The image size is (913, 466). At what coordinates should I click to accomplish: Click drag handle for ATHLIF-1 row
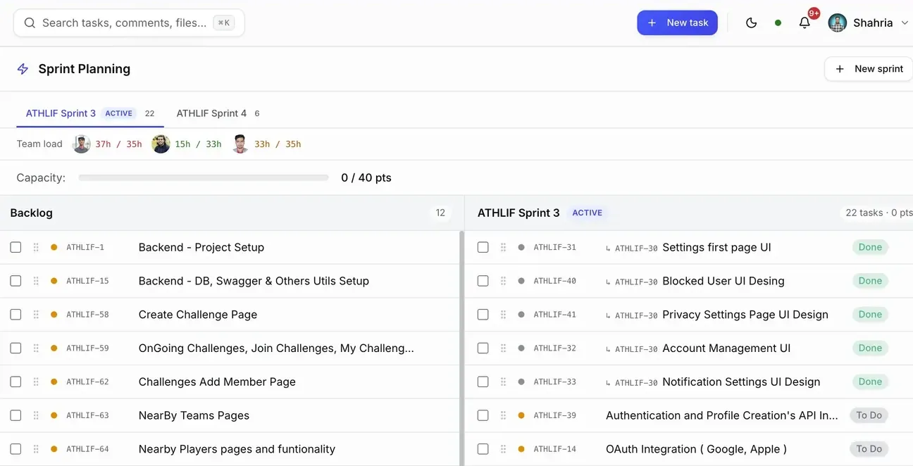pos(36,247)
